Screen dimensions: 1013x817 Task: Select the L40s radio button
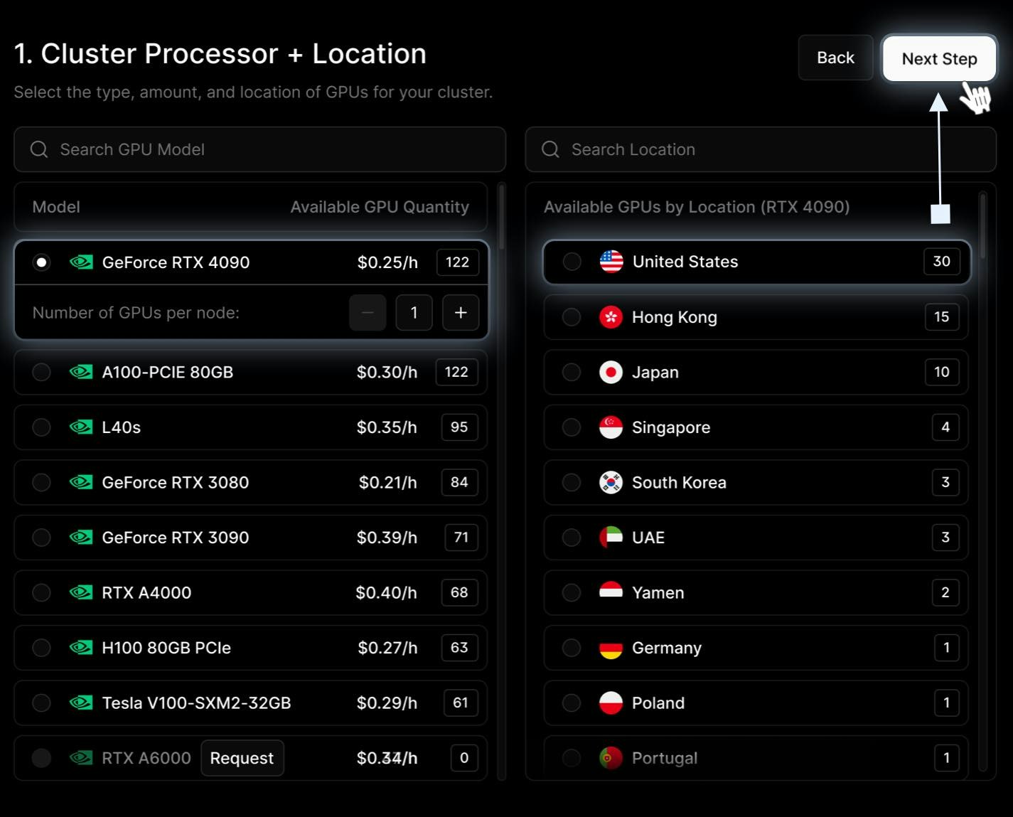pos(42,427)
